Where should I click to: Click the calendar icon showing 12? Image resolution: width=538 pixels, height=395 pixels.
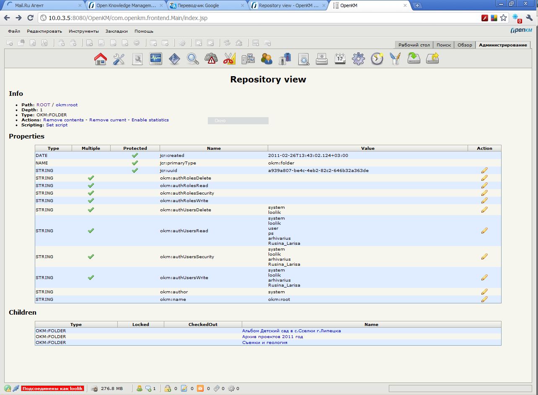pyautogui.click(x=340, y=59)
